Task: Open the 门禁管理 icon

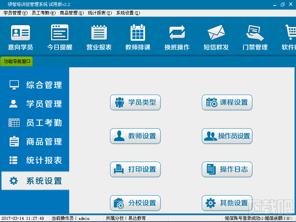Action: pyautogui.click(x=255, y=37)
